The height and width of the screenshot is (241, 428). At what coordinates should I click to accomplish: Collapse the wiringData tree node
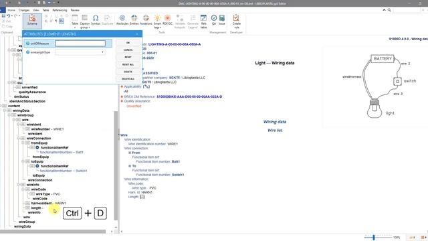click(x=5, y=110)
